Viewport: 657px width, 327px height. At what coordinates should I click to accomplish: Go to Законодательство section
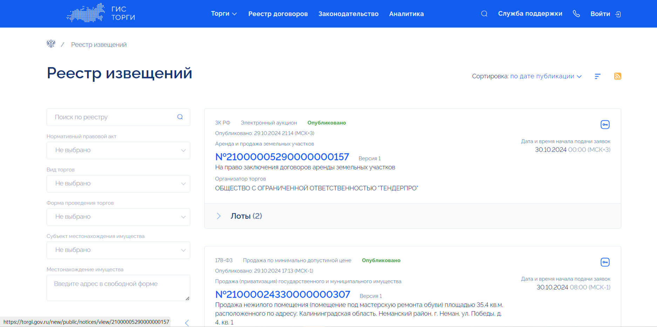coord(348,14)
